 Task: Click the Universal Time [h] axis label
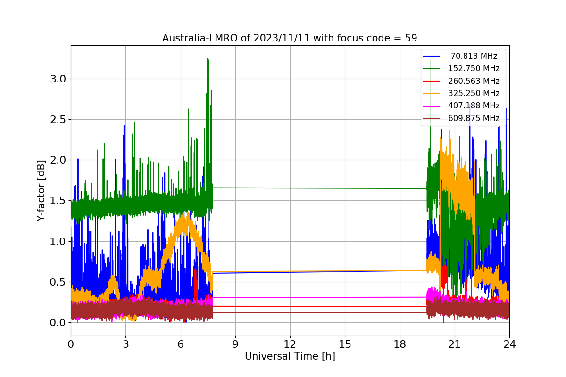tap(290, 357)
